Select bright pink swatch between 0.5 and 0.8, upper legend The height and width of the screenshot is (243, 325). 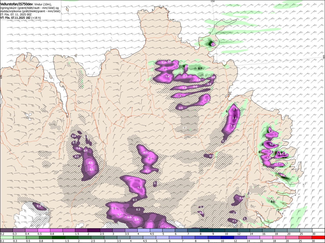tap(44, 230)
